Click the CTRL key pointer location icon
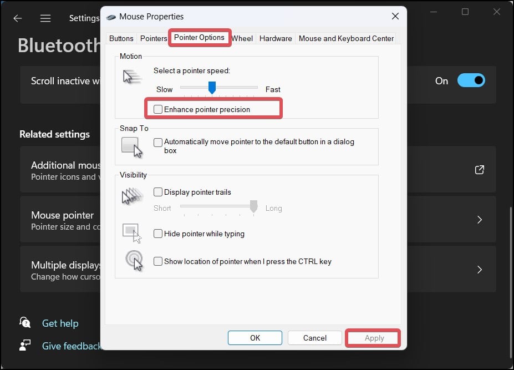This screenshot has height=370, width=514. [x=134, y=261]
